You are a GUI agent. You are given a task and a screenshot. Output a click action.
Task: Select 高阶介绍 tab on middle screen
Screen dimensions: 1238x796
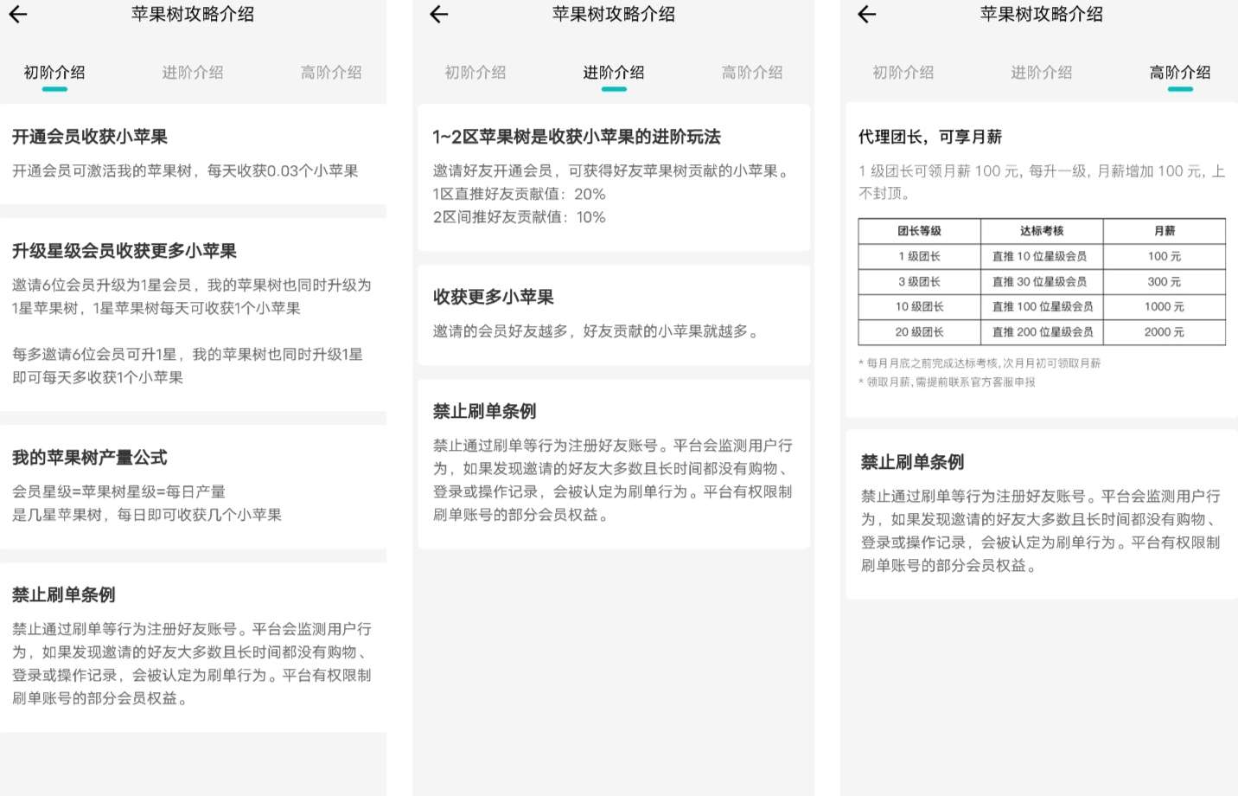click(751, 73)
